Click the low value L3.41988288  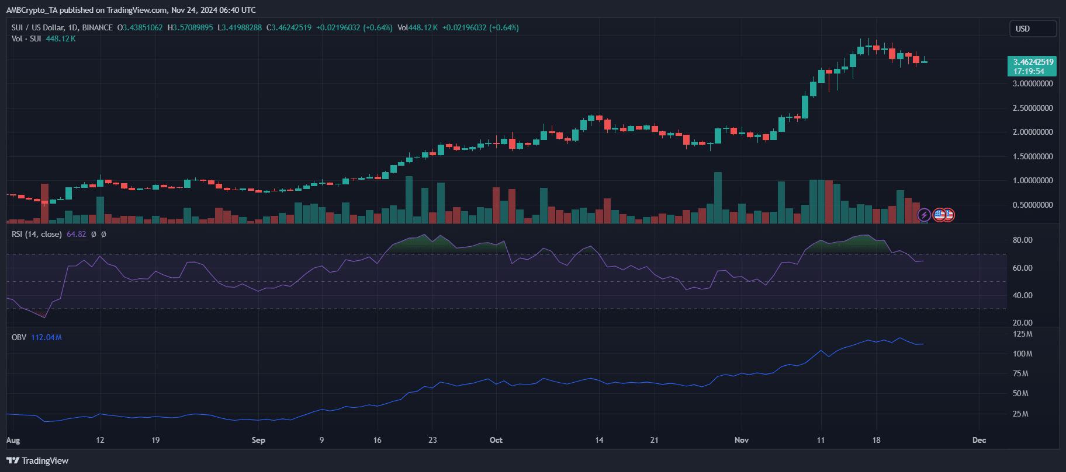(240, 27)
